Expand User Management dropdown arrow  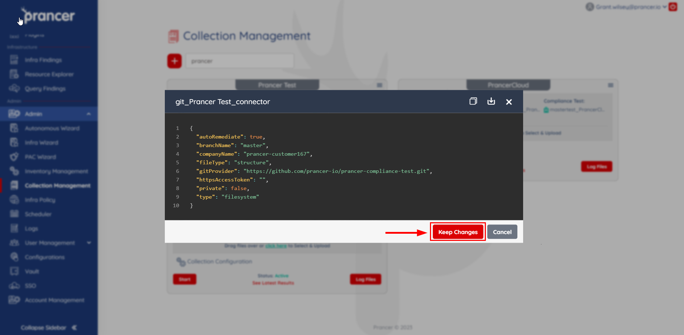[x=89, y=243]
